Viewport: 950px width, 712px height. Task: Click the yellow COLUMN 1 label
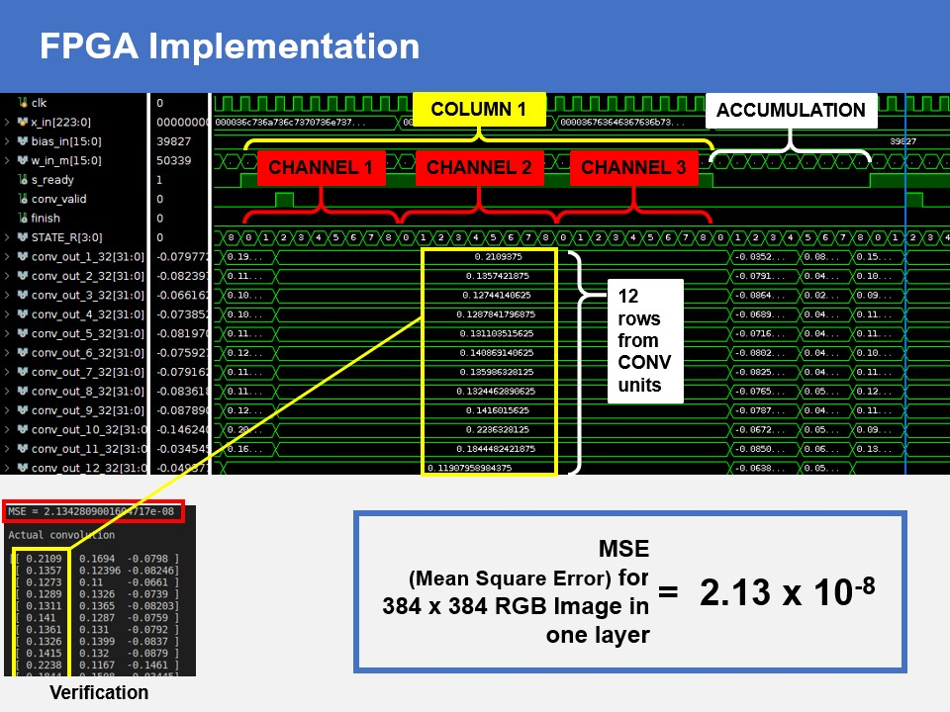click(x=479, y=110)
